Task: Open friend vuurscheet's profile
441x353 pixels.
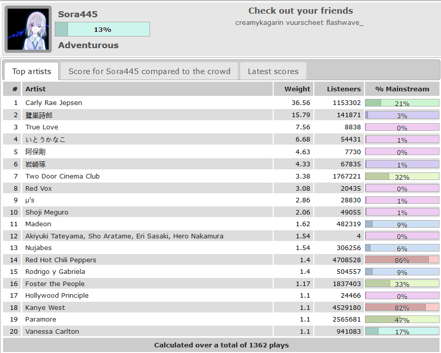Action: click(305, 22)
